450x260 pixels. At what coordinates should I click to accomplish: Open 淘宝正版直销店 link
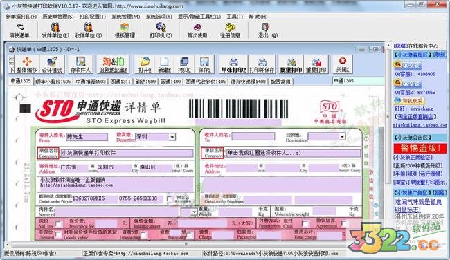point(415,116)
